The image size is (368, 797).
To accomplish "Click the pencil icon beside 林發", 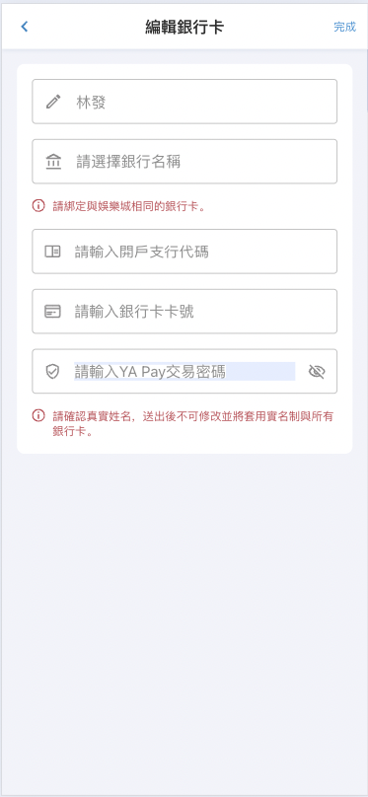I will click(53, 102).
